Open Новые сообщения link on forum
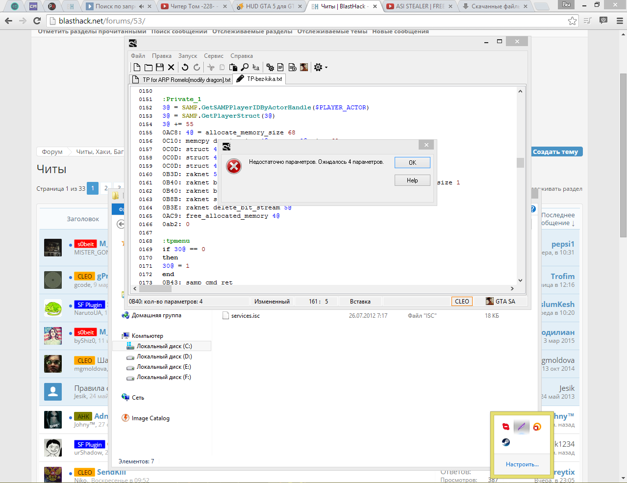 [401, 31]
